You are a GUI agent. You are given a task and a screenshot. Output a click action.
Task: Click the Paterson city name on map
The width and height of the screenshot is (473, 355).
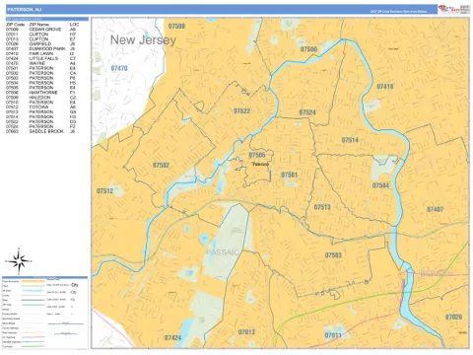click(260, 164)
